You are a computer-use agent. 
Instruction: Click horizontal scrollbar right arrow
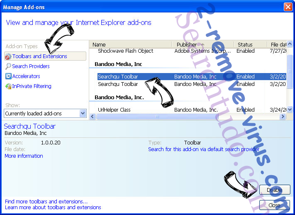pos(283,116)
